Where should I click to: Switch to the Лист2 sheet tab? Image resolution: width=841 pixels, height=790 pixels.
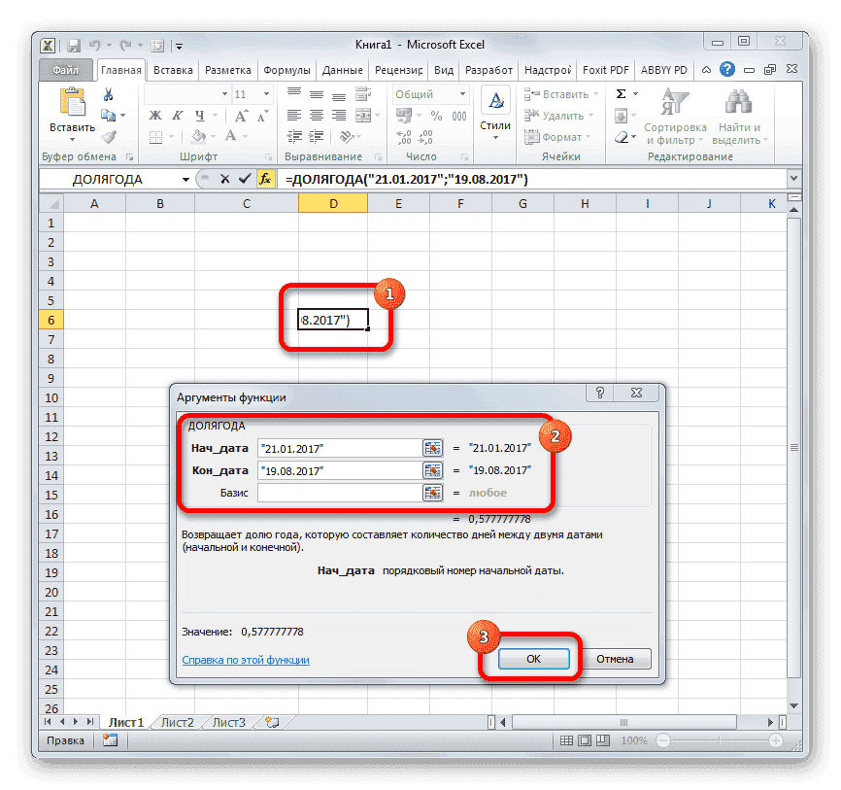point(178,722)
